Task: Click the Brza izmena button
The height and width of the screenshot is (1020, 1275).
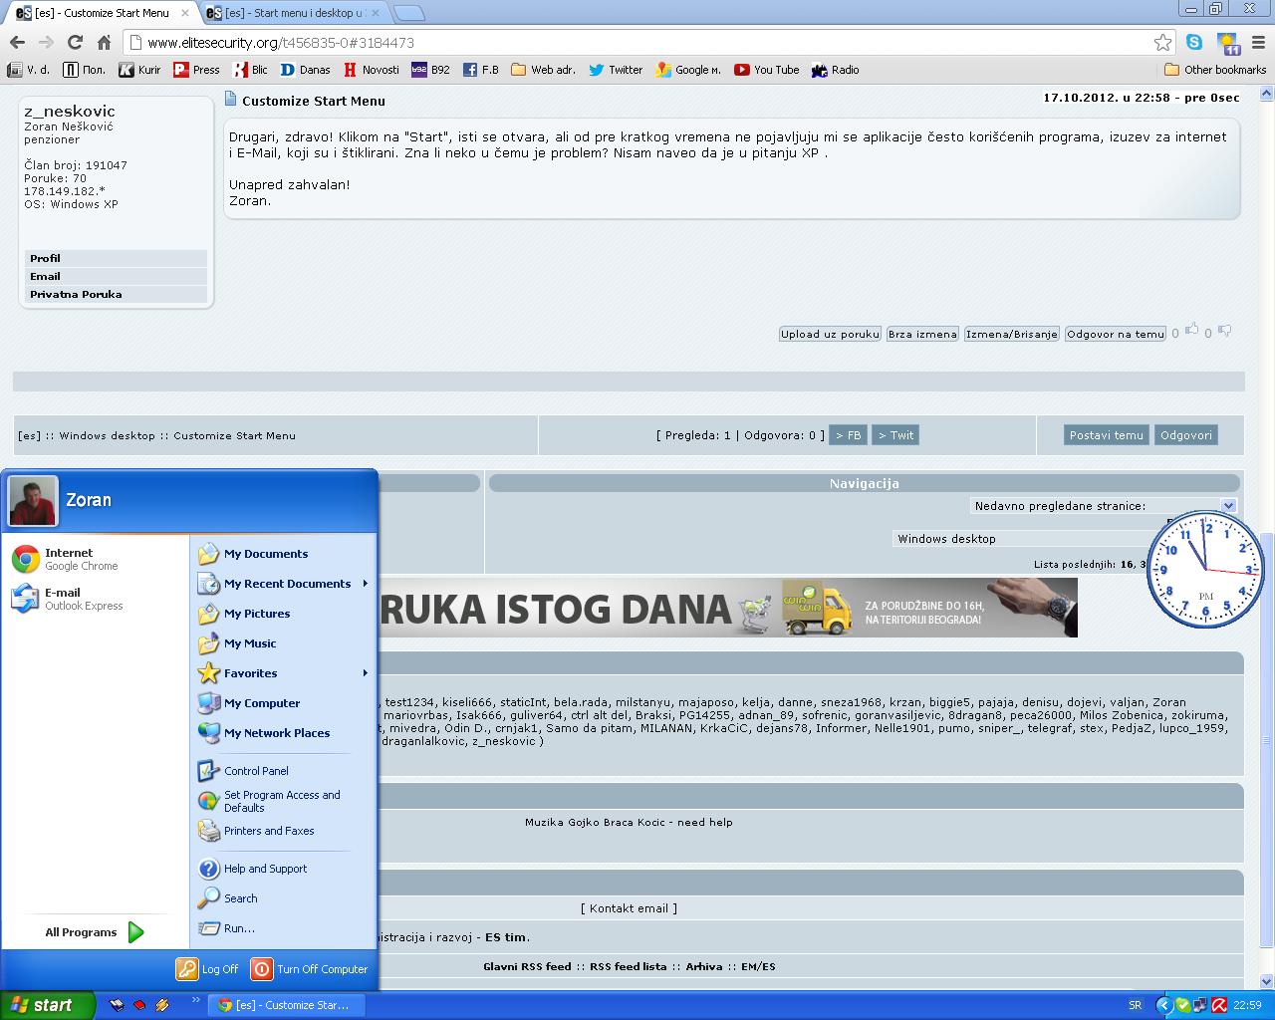Action: pyautogui.click(x=922, y=335)
